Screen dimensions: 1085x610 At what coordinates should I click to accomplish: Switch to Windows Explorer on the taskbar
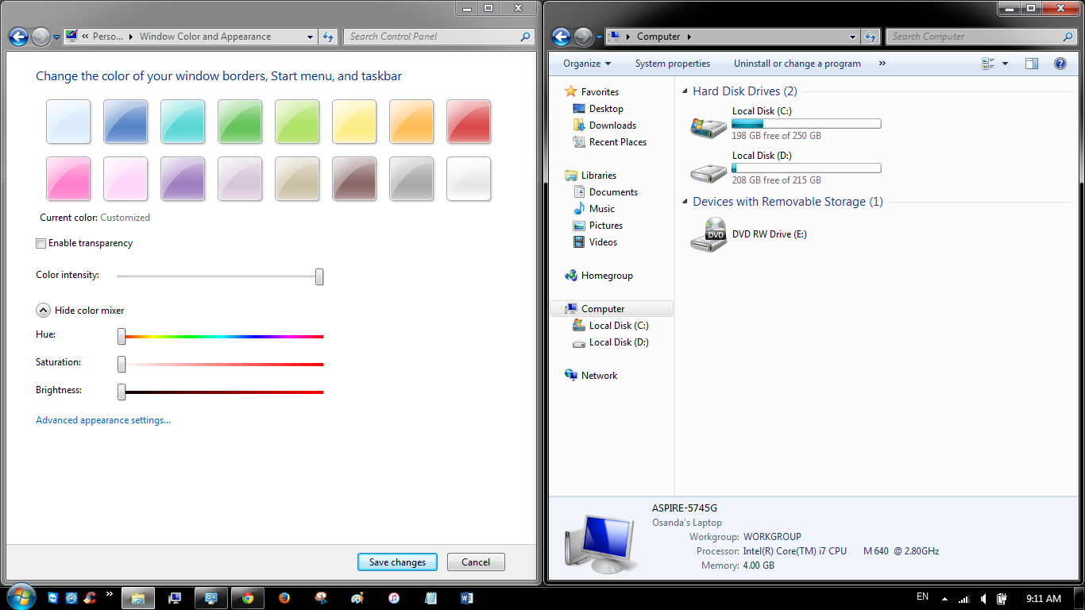tap(138, 598)
